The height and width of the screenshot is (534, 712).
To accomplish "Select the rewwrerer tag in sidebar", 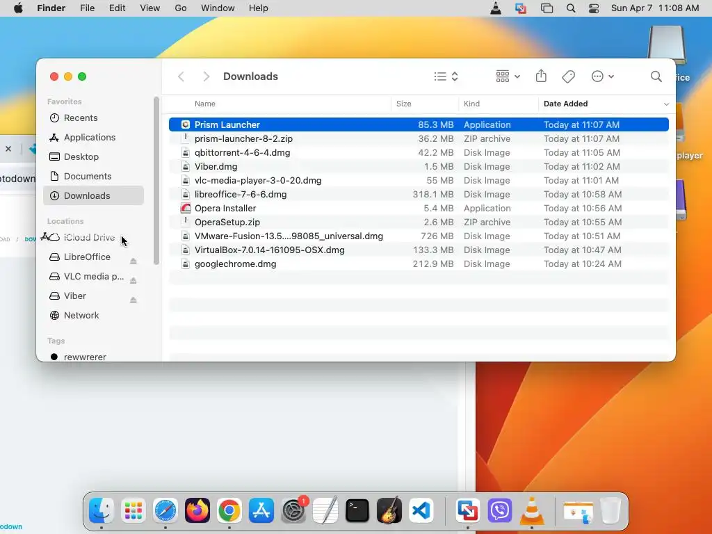I will pos(94,357).
